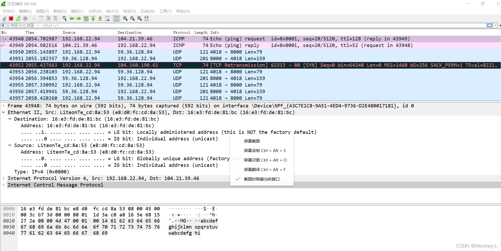Click hex offset row 0020 bytes

tap(90, 221)
